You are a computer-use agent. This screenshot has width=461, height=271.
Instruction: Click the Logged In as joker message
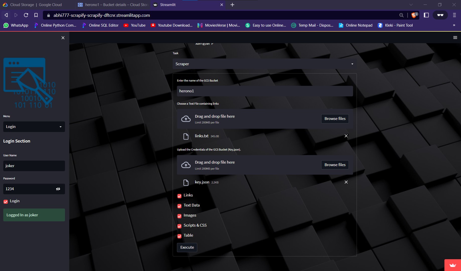click(x=34, y=215)
